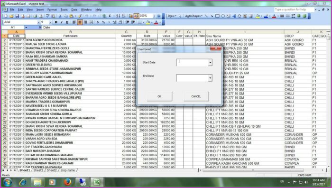
Task: Select the Oval drawing tool
Action: (x=223, y=16)
